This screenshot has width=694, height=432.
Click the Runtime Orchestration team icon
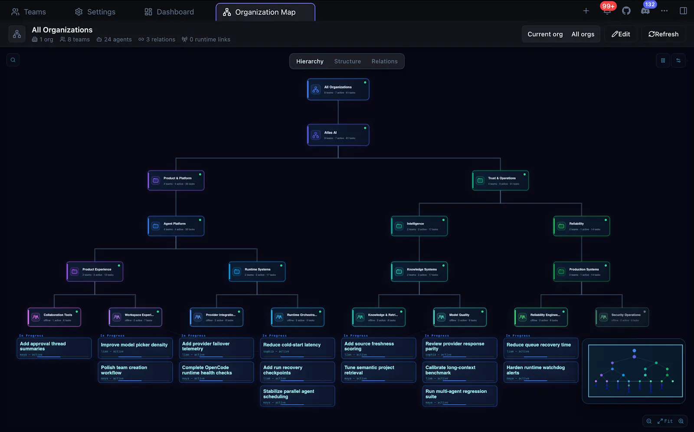279,317
